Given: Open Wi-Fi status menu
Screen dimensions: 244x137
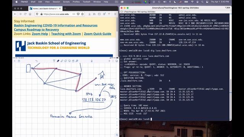Looking at the screenshot, I should pos(192,2).
